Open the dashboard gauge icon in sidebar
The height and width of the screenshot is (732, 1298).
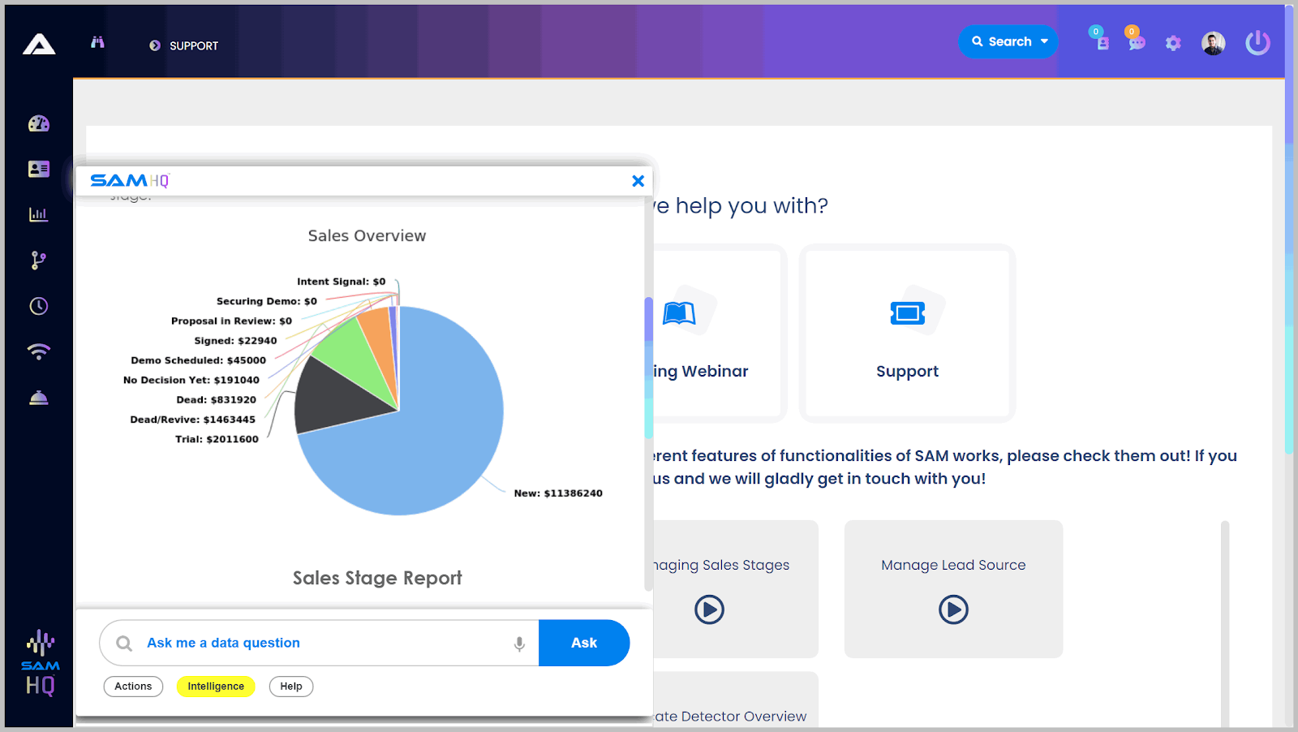[39, 123]
